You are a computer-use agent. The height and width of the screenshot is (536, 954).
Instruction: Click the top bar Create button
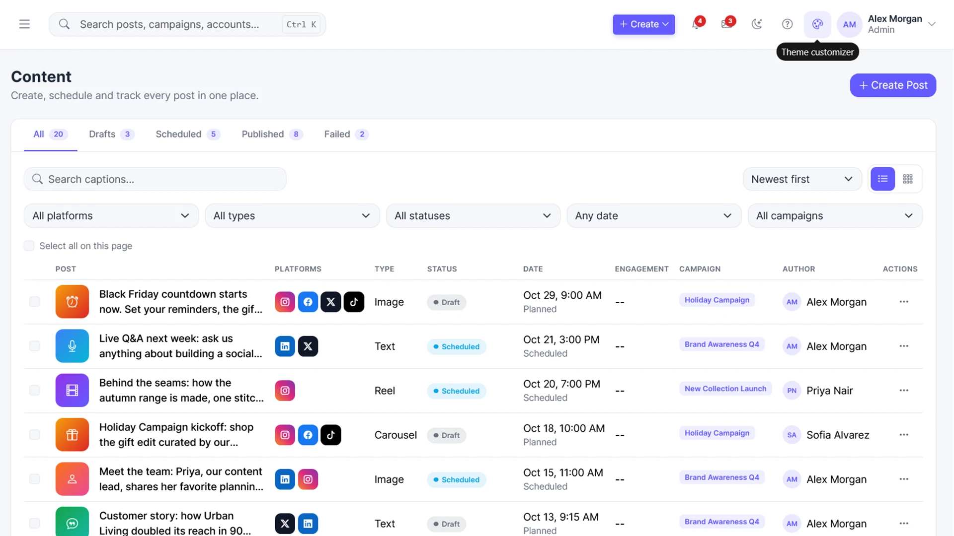tap(643, 24)
